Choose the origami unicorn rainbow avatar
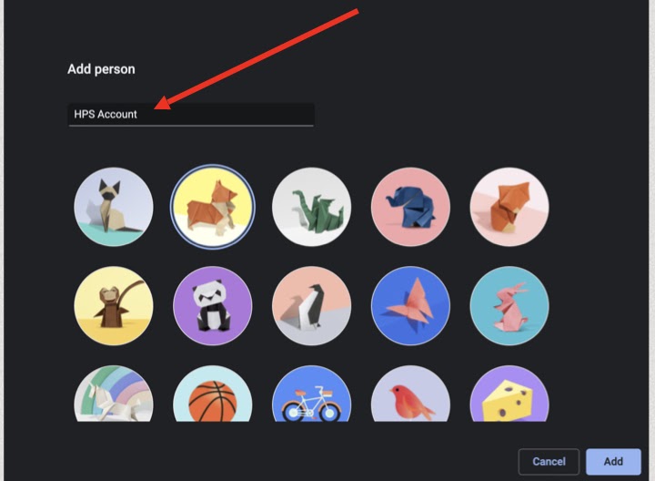This screenshot has height=481, width=655. coord(114,396)
